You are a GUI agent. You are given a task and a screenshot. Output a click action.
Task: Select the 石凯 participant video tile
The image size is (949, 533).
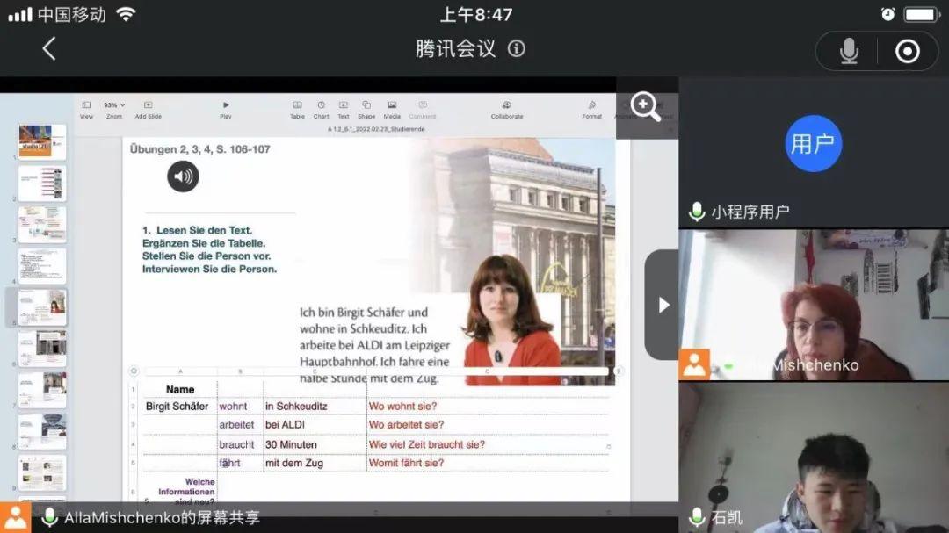pos(814,457)
